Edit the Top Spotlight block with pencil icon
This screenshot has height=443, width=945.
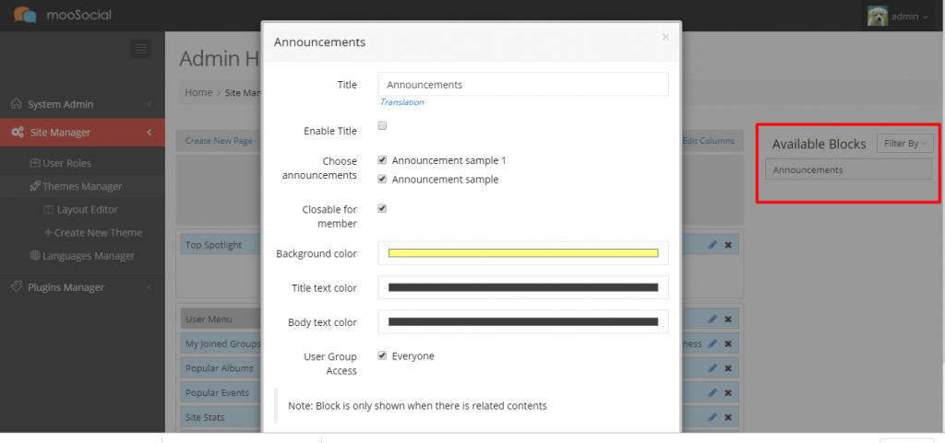[x=712, y=245]
